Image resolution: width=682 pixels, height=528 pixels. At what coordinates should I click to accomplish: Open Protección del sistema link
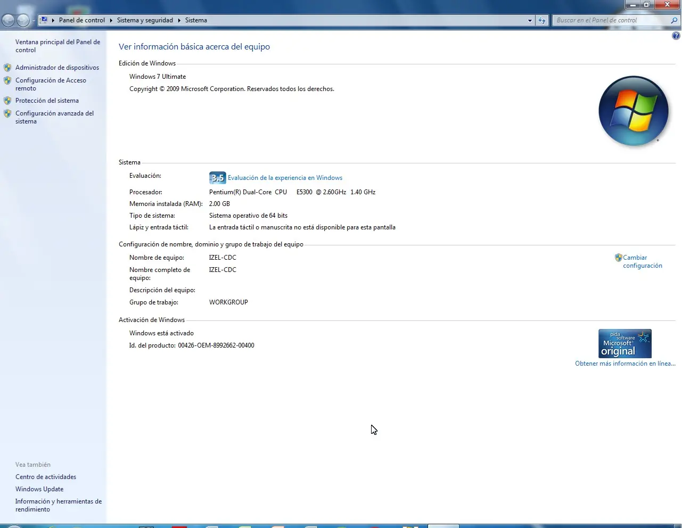(47, 101)
